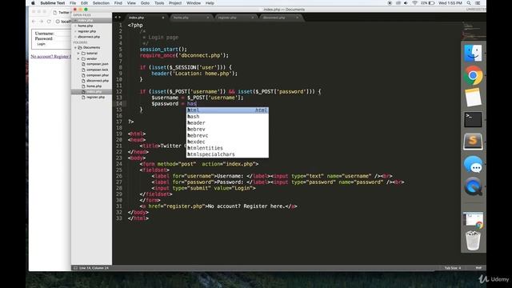Open the Goto menu

pos(145,3)
